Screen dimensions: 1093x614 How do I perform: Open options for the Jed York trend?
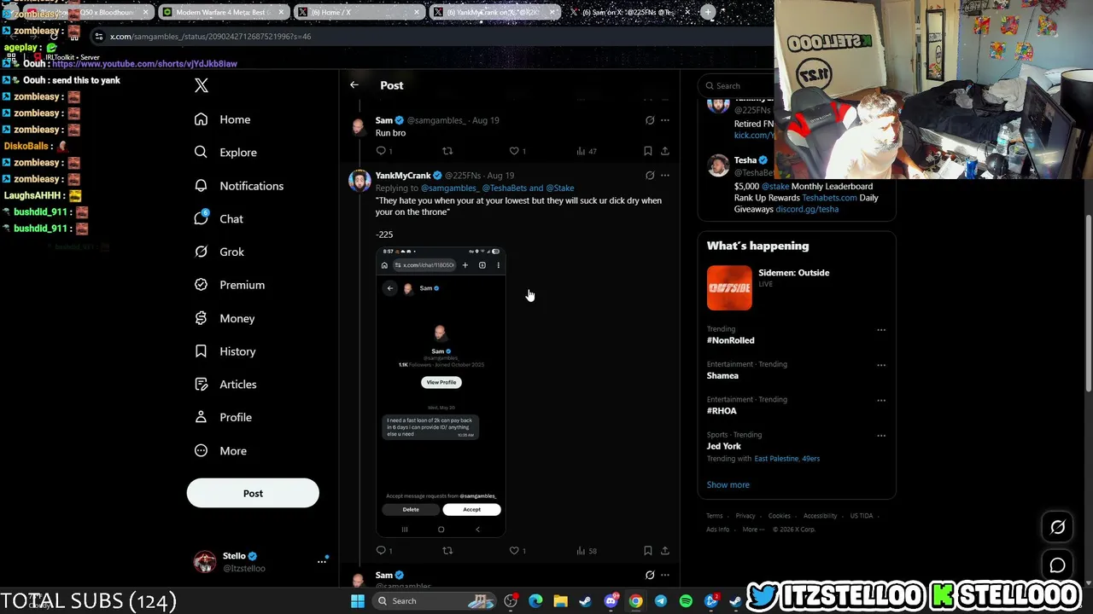[881, 436]
